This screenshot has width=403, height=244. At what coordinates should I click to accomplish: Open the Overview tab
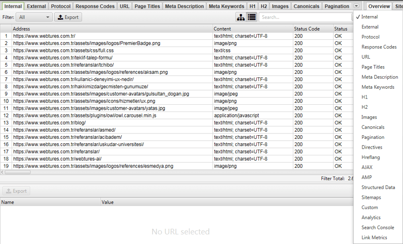point(379,6)
